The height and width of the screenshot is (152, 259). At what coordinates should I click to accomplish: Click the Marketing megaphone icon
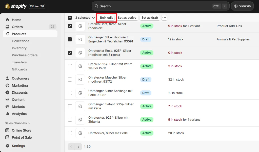coord(8,85)
